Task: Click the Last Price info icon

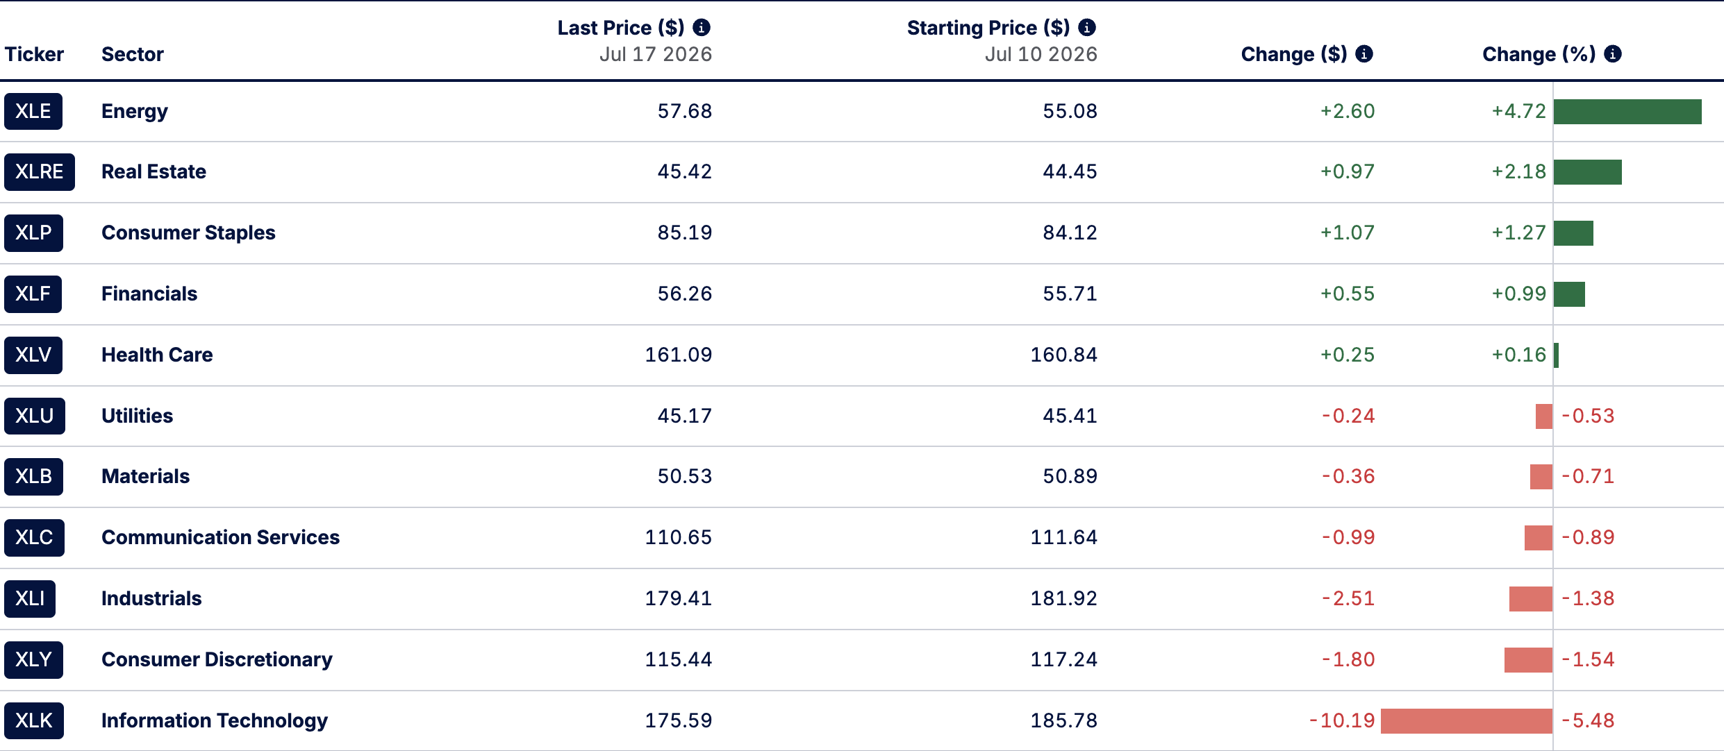Action: click(x=702, y=27)
